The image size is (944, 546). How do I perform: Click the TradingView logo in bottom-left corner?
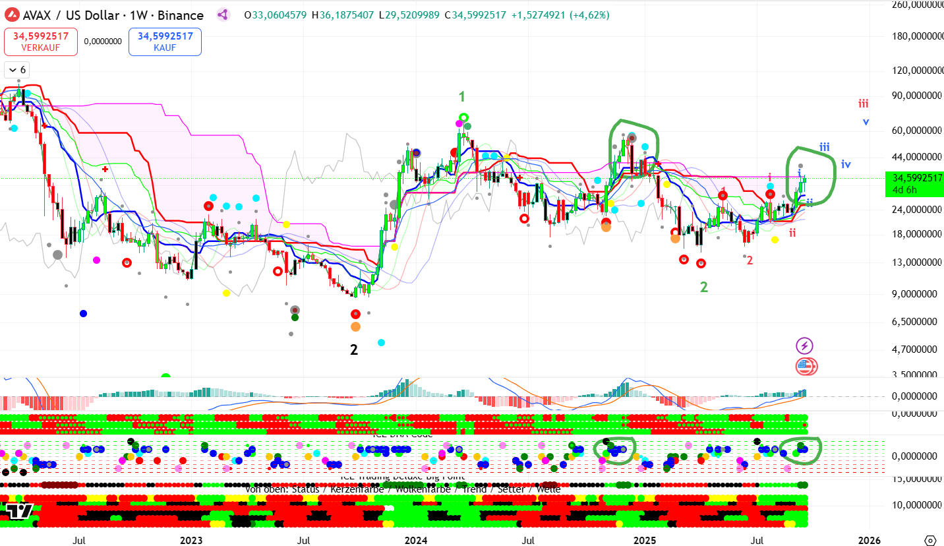click(20, 510)
